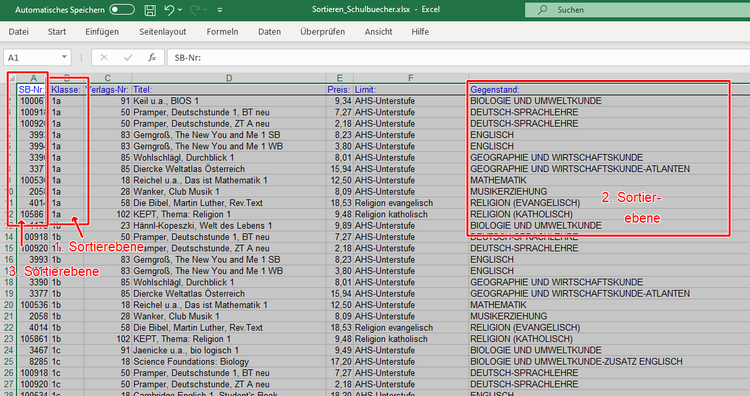
Task: Select column D header
Action: tap(229, 79)
